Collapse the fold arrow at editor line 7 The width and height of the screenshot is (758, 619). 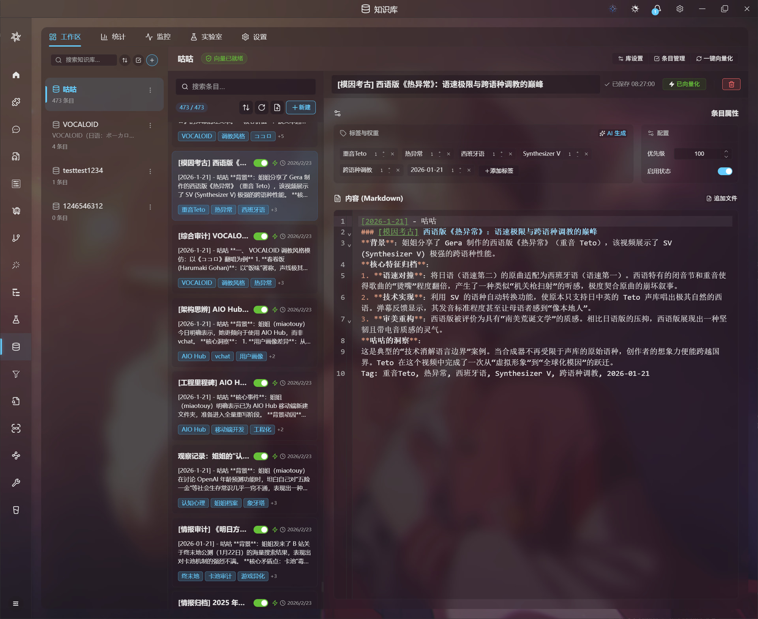click(x=349, y=321)
